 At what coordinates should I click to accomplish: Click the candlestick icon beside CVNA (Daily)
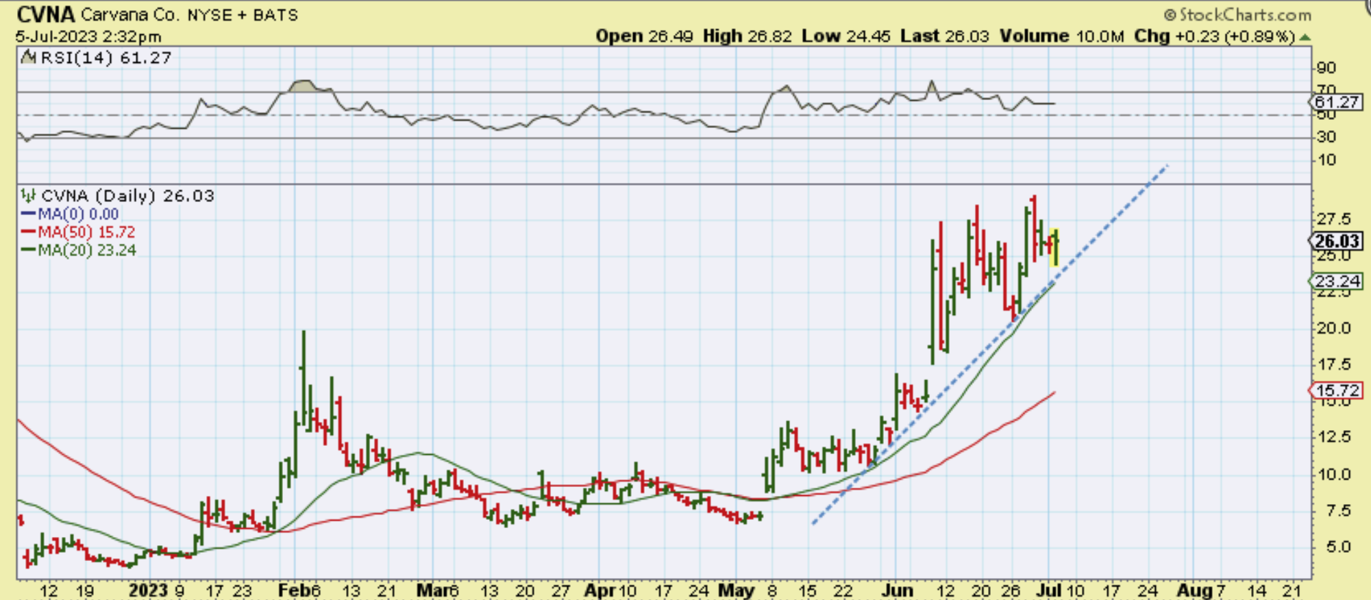tap(28, 196)
